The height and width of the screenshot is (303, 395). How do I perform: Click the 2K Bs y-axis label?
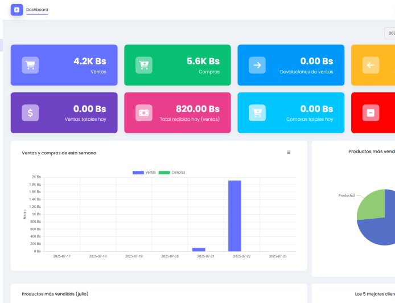[36, 177]
